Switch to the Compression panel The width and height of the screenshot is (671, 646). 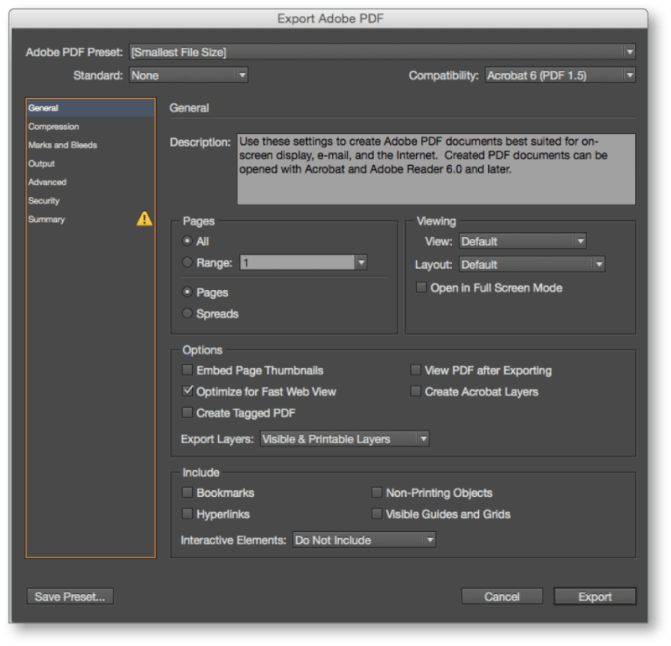point(54,127)
